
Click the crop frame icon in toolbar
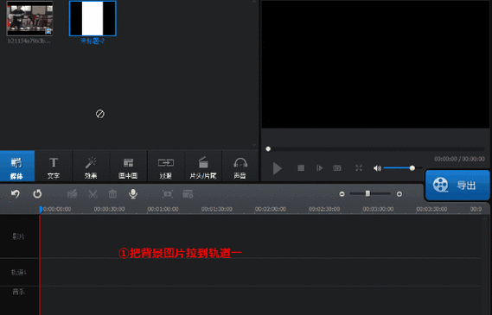pos(168,194)
